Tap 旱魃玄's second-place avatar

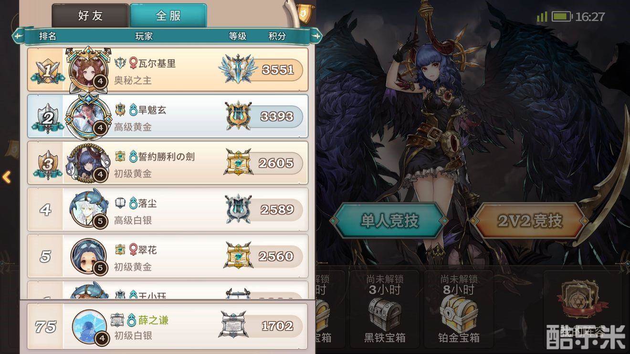coord(88,116)
